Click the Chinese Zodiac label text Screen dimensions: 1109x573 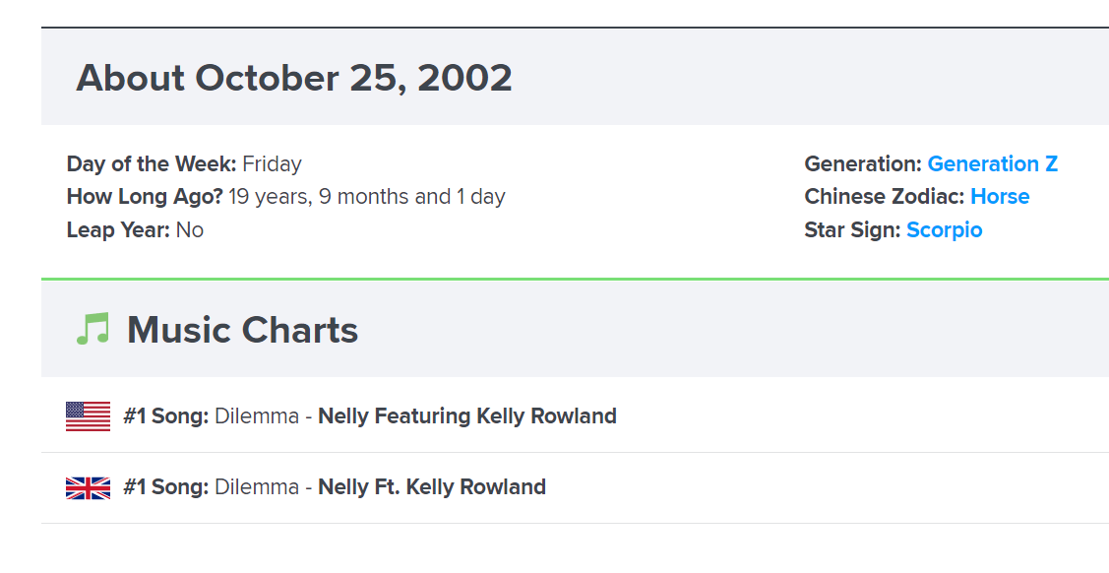[x=884, y=197]
